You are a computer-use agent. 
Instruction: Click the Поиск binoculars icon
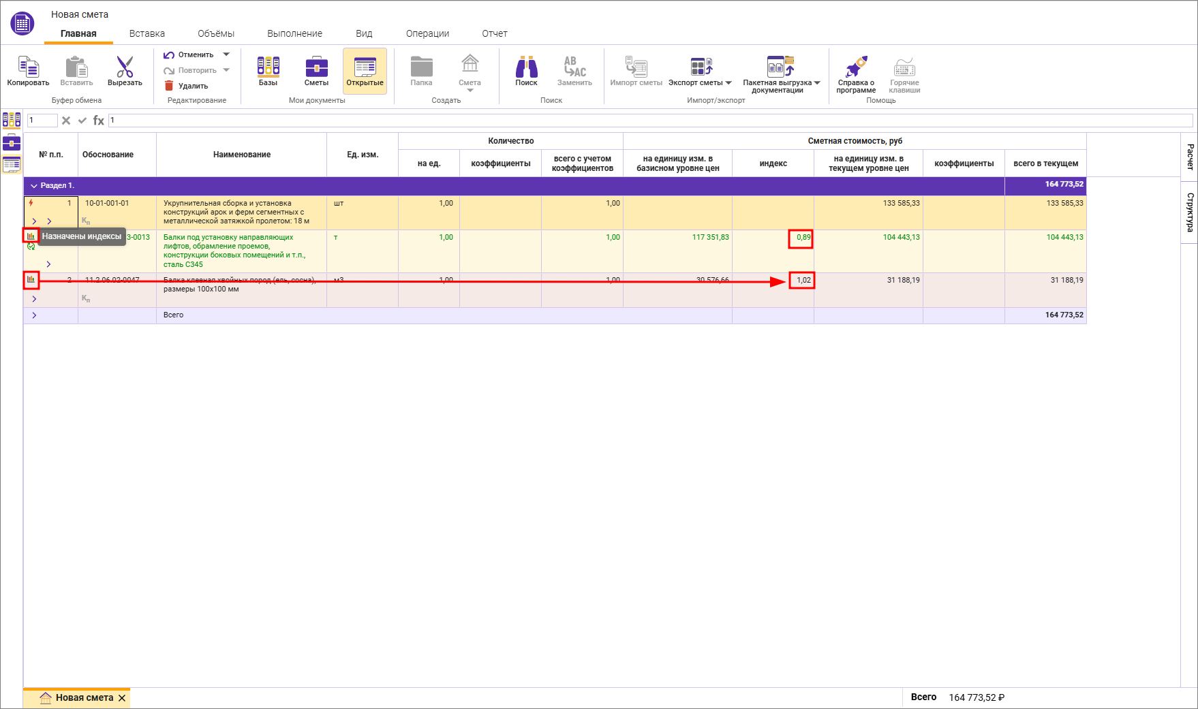click(526, 68)
